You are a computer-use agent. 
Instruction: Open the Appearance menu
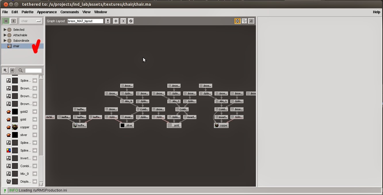(47, 12)
